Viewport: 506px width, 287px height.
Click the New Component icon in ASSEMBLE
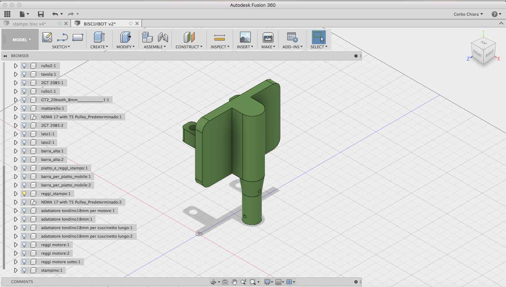point(147,37)
